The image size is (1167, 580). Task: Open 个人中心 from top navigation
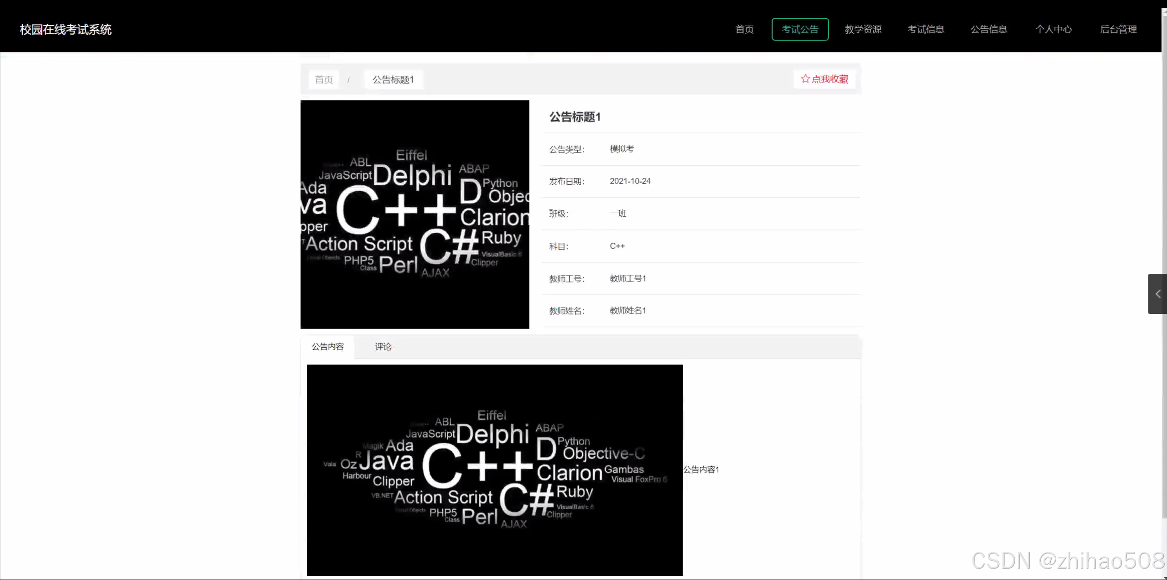tap(1053, 29)
